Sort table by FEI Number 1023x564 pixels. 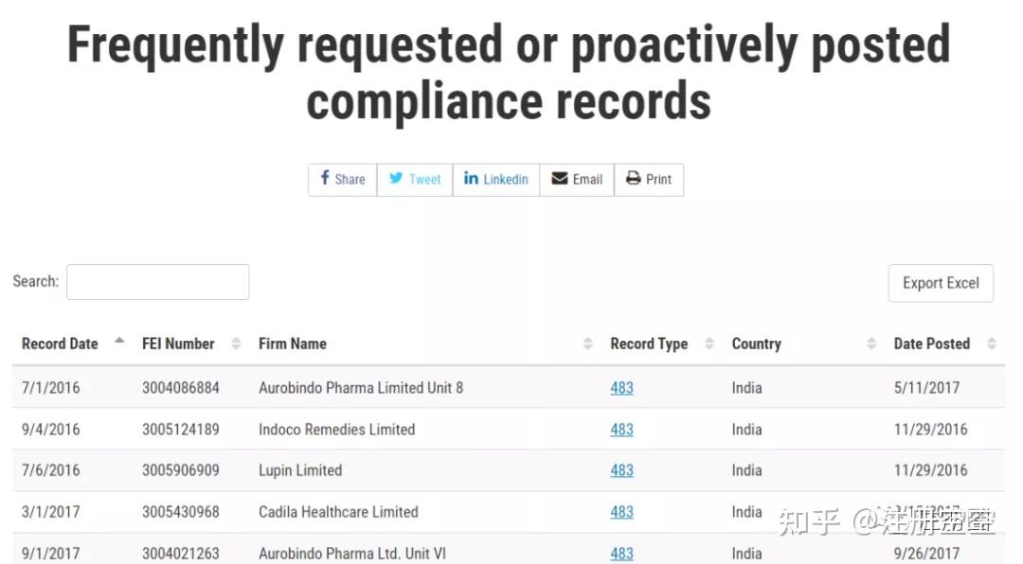pyautogui.click(x=236, y=344)
